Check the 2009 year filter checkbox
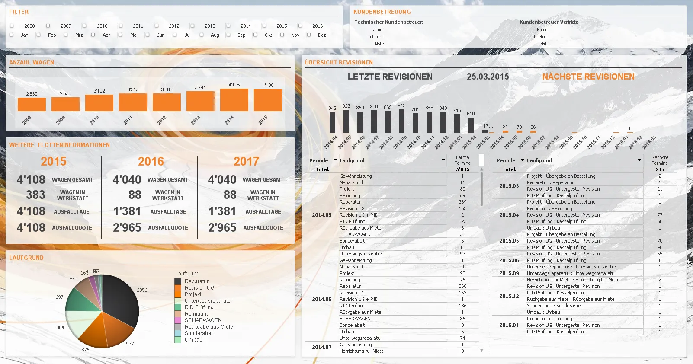 [48, 26]
